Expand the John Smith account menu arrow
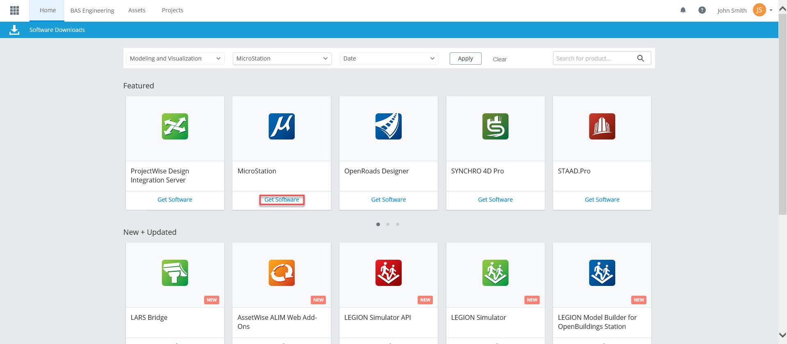The width and height of the screenshot is (787, 344). click(771, 10)
